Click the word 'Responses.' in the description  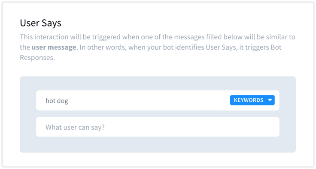click(37, 58)
